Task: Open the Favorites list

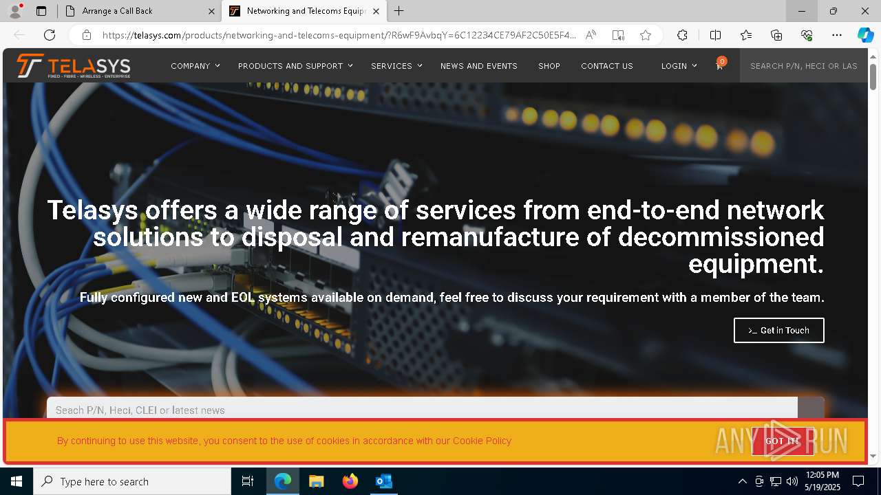Action: click(746, 35)
